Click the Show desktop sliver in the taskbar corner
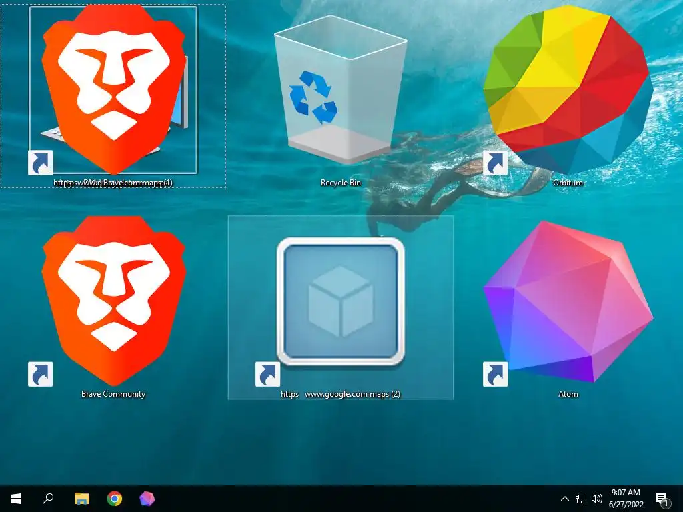 click(x=681, y=499)
